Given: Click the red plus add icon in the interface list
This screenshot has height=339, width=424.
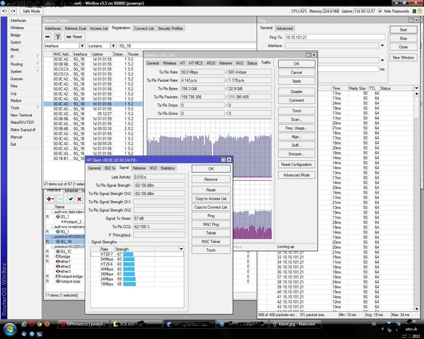Looking at the screenshot, I should (49, 199).
